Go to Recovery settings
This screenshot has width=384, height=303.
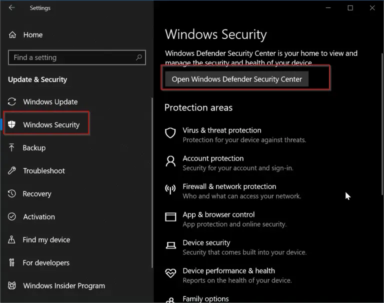37,194
